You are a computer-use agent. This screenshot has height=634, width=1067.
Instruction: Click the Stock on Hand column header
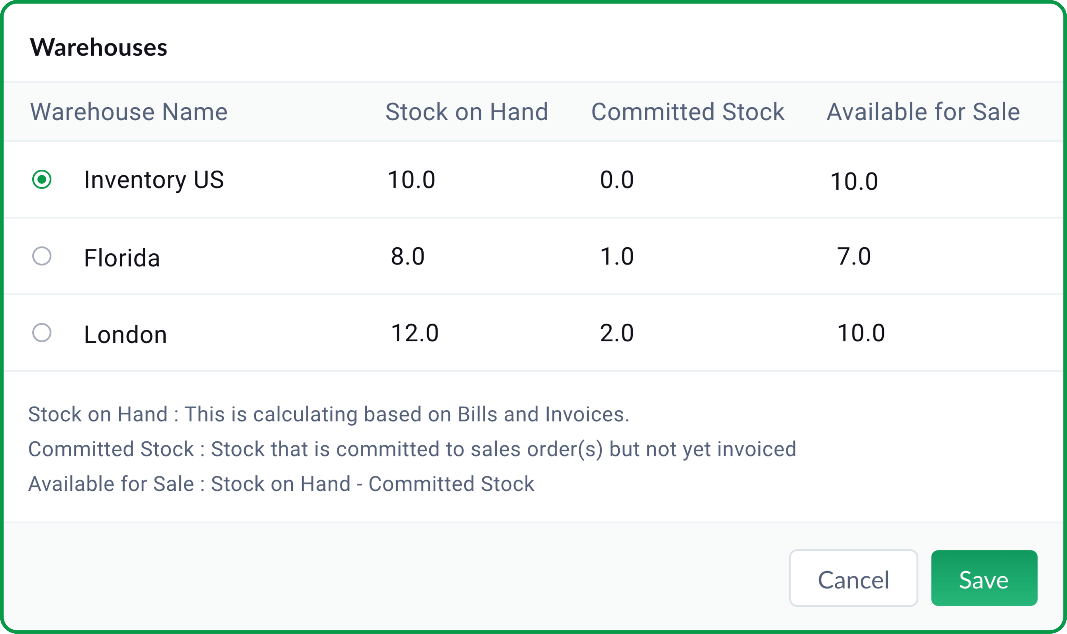(467, 112)
